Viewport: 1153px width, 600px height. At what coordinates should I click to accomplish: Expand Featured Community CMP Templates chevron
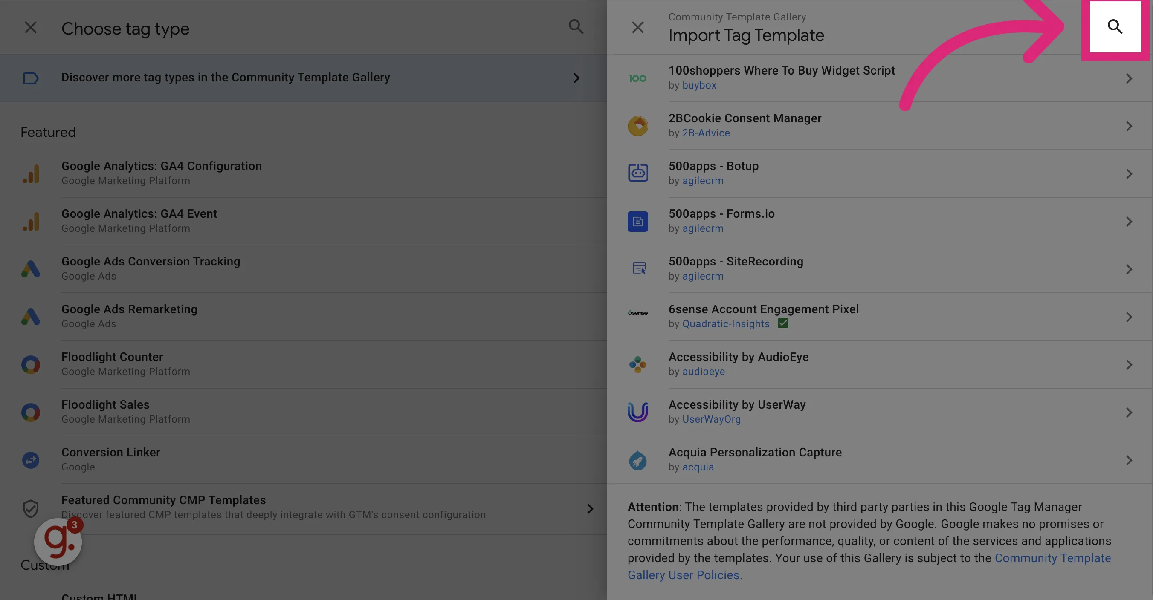click(x=590, y=509)
